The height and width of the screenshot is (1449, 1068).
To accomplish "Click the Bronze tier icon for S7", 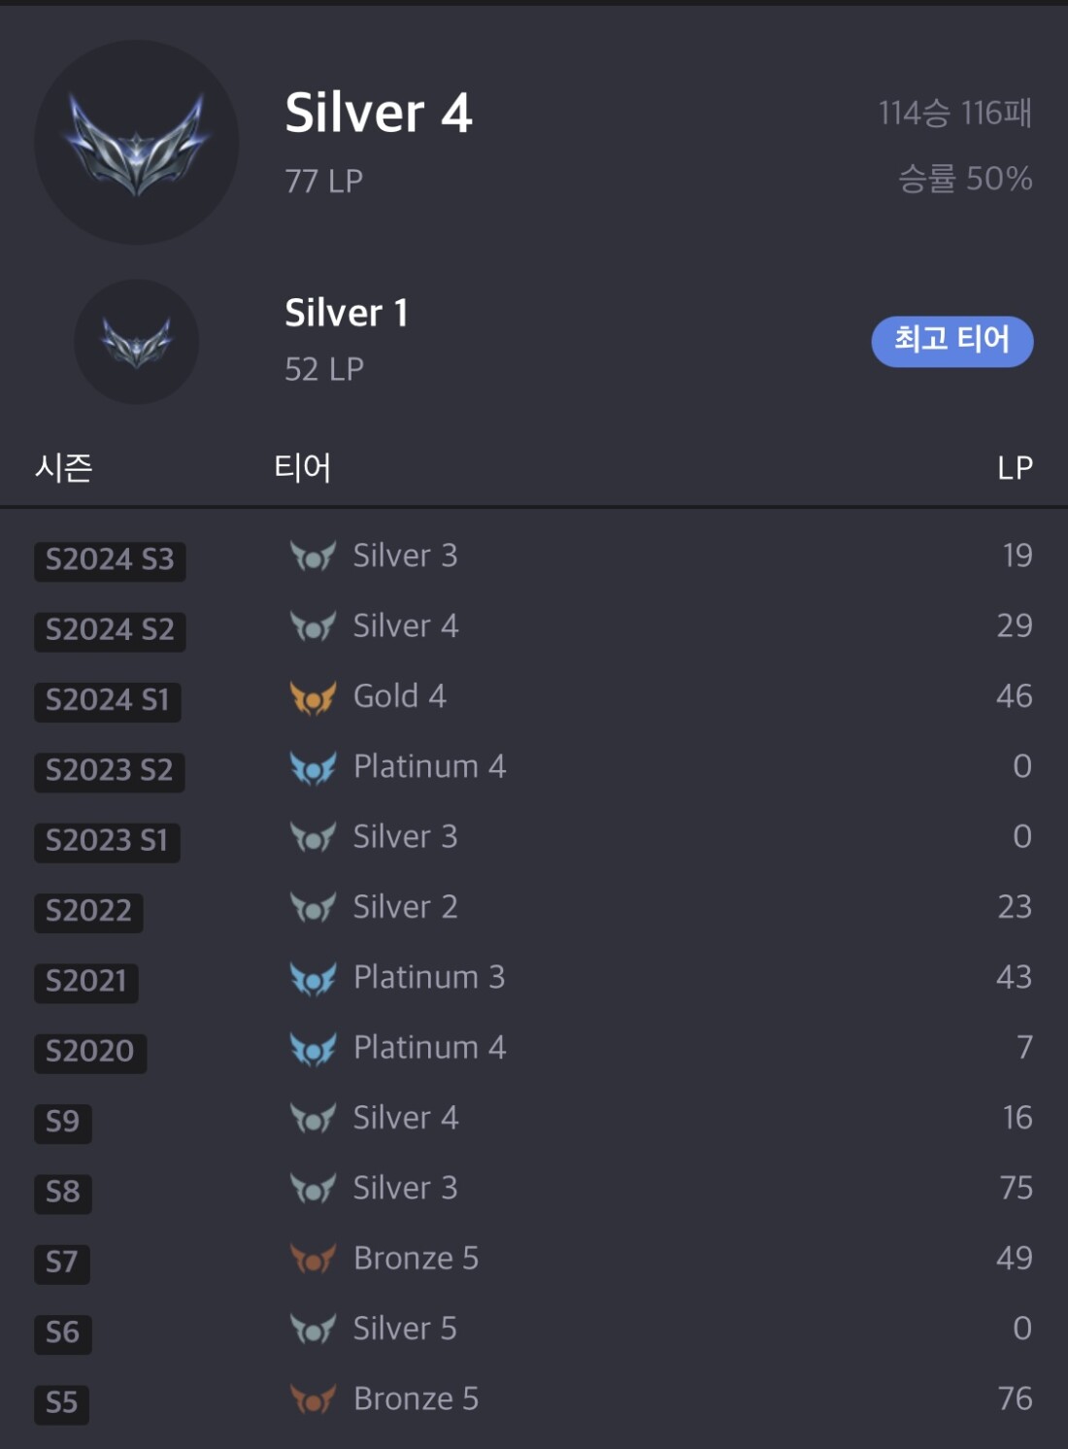I will [313, 1260].
